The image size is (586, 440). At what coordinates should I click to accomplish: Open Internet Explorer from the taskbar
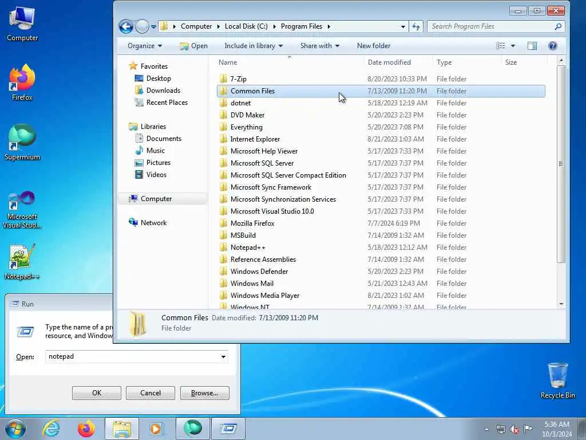(51, 429)
